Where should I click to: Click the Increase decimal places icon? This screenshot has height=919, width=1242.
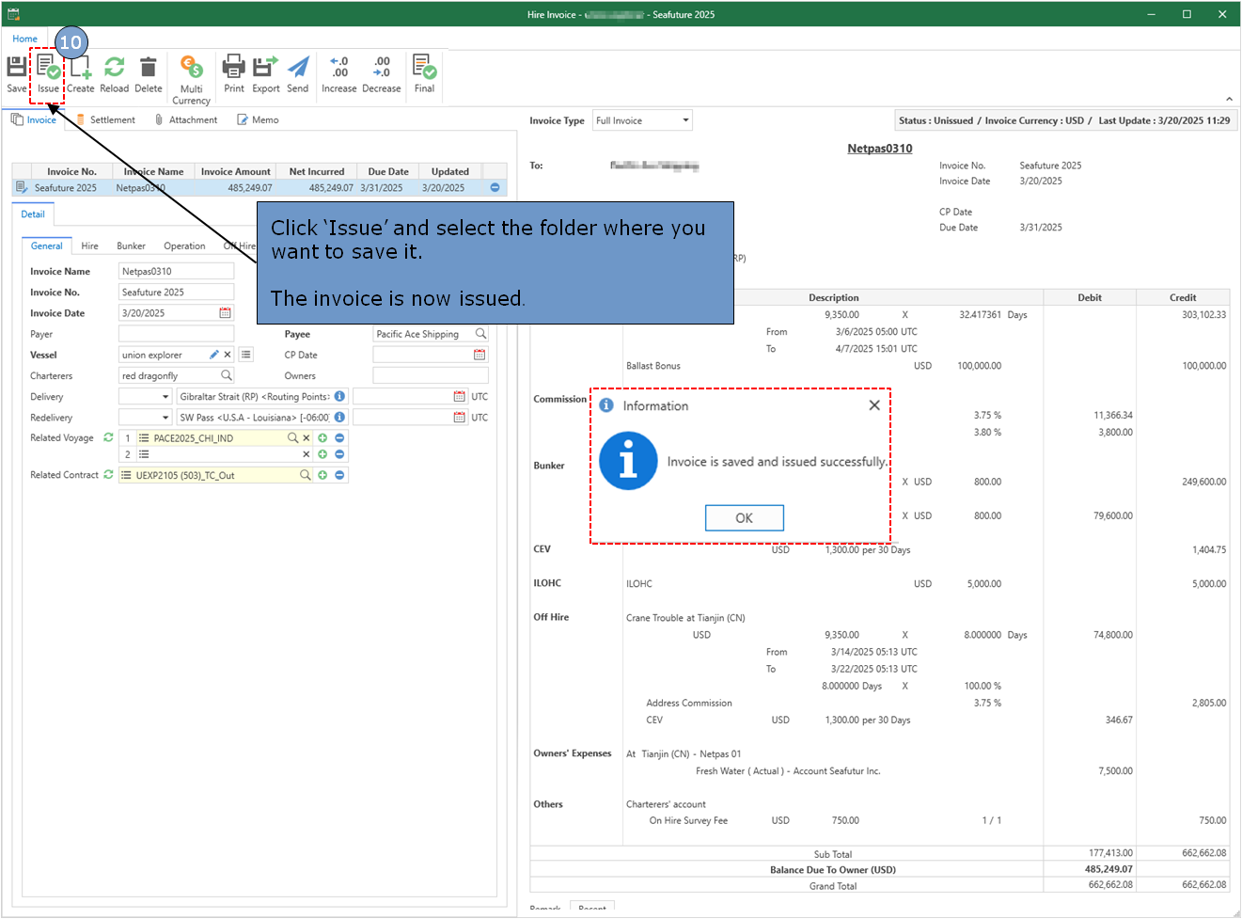click(338, 69)
